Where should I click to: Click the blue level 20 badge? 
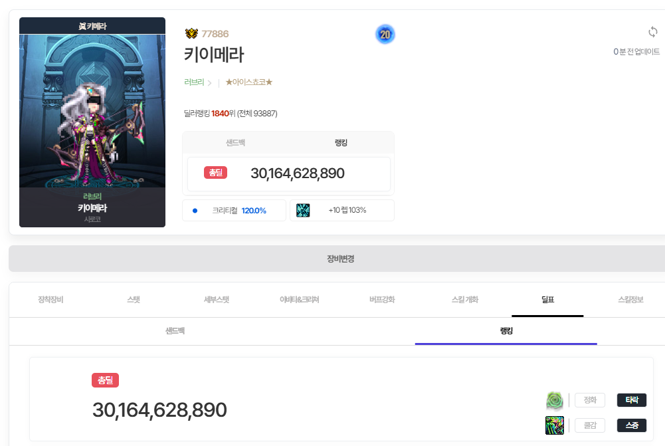click(x=385, y=34)
